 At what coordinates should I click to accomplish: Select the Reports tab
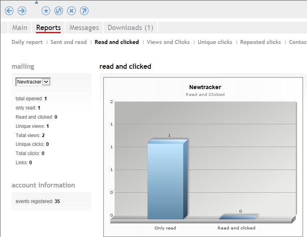pyautogui.click(x=48, y=28)
